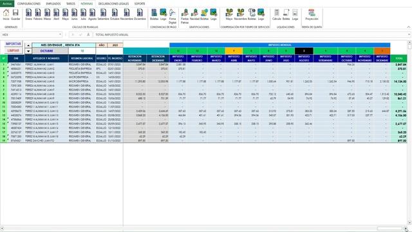
Task: Click the Name Box field
Action: (30, 35)
